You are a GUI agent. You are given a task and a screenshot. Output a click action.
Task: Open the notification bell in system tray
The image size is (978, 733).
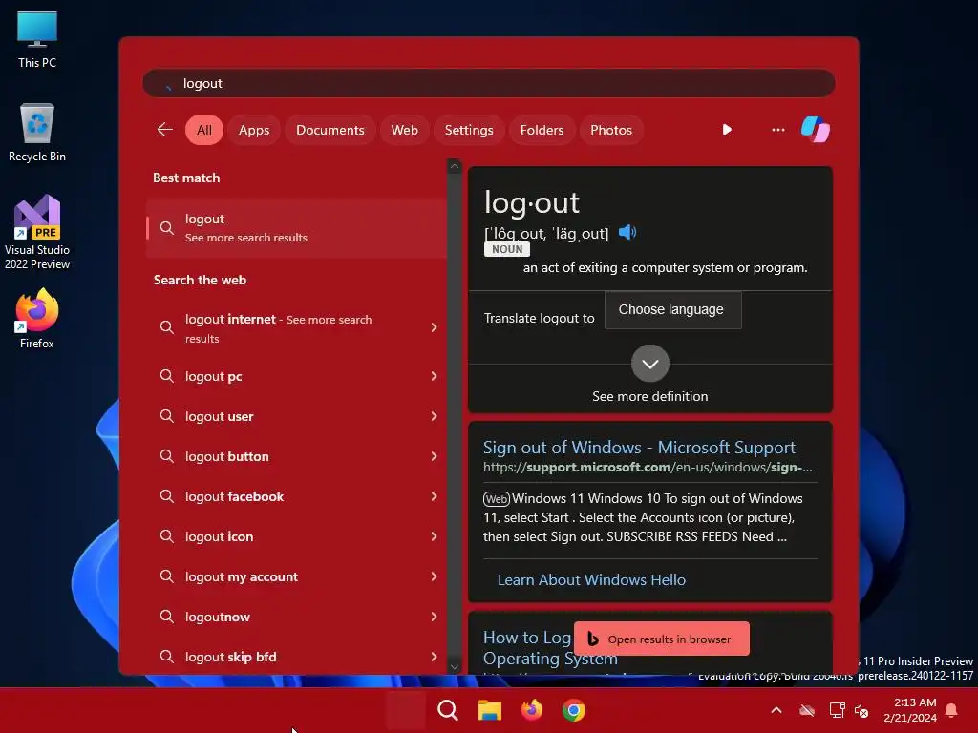pyautogui.click(x=951, y=710)
